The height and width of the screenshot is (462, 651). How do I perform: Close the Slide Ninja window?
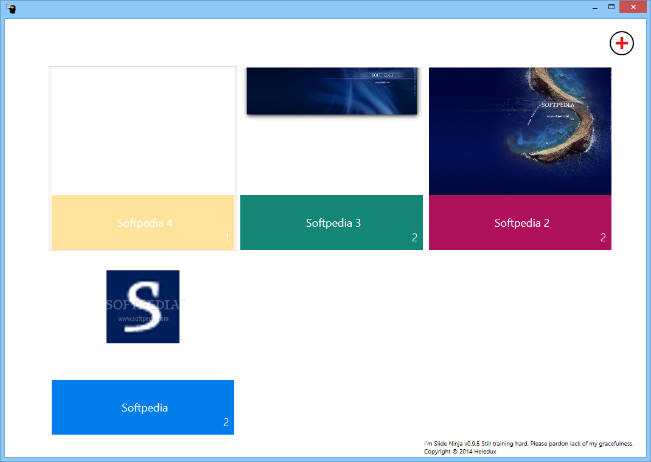633,7
